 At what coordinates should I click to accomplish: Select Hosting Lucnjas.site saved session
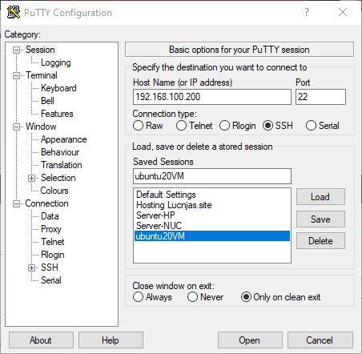212,205
